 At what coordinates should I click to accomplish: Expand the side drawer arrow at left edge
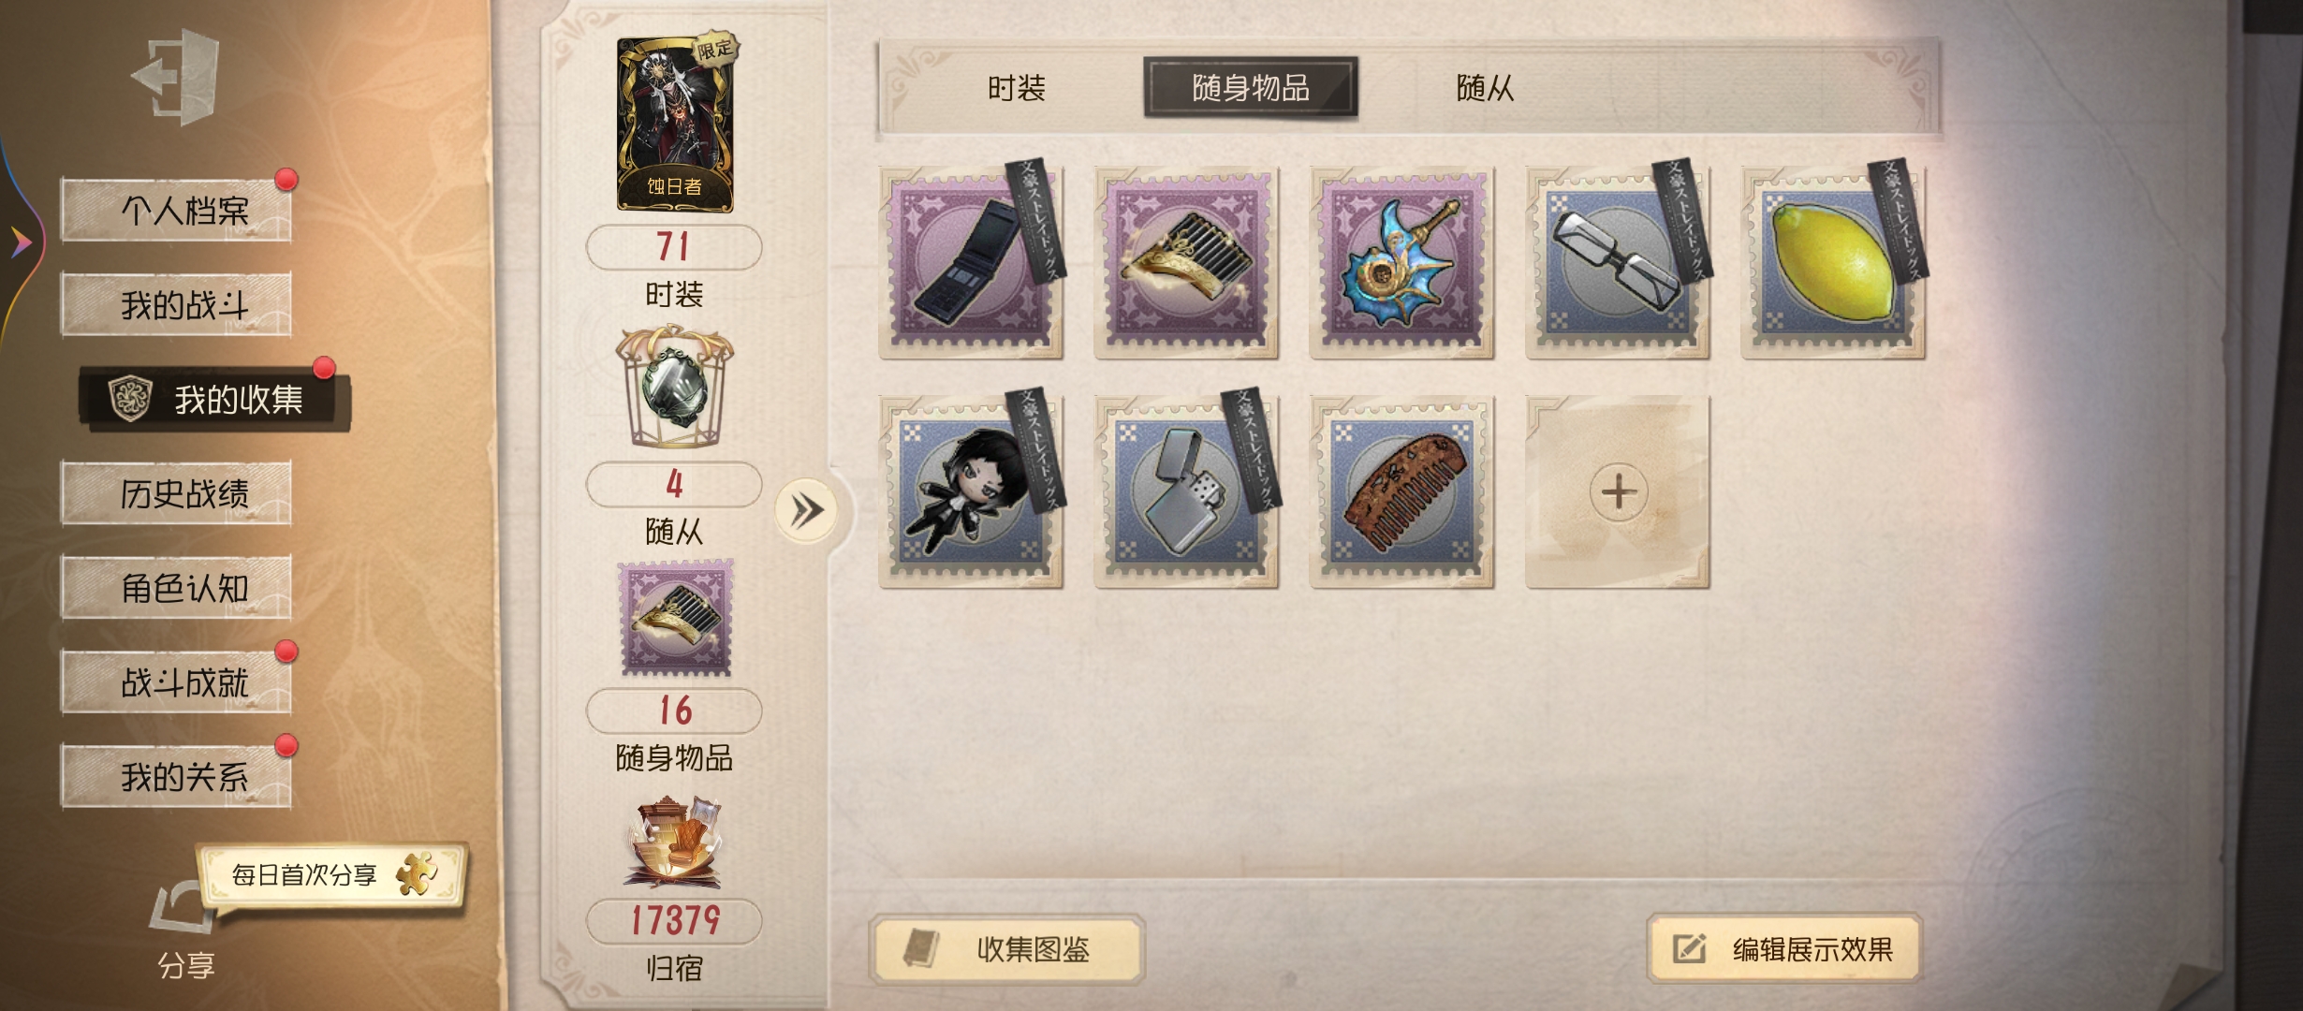click(x=21, y=242)
